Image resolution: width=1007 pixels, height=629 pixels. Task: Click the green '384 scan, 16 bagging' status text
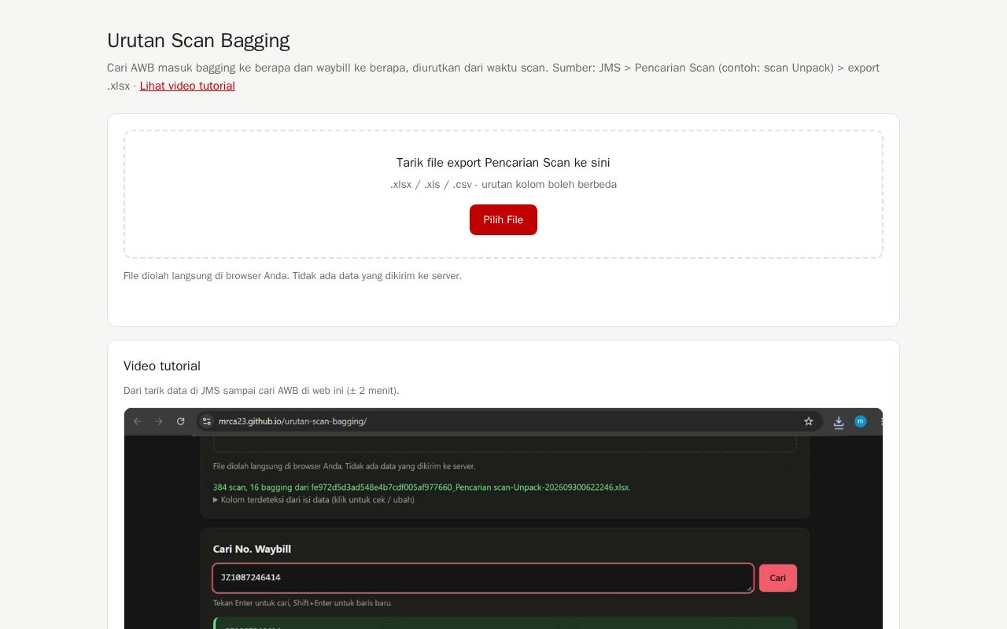pyautogui.click(x=422, y=487)
